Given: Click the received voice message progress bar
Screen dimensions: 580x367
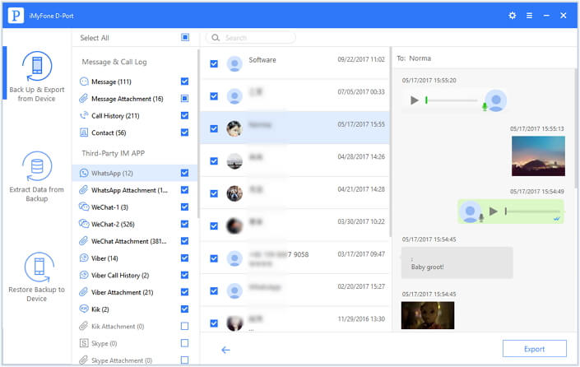Looking at the screenshot, I should (x=452, y=100).
